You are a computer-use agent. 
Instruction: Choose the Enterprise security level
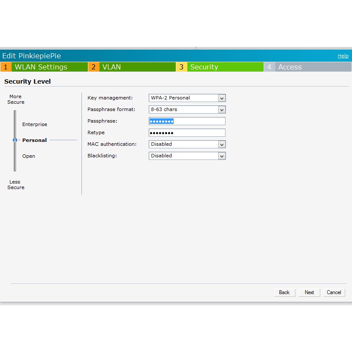point(35,124)
